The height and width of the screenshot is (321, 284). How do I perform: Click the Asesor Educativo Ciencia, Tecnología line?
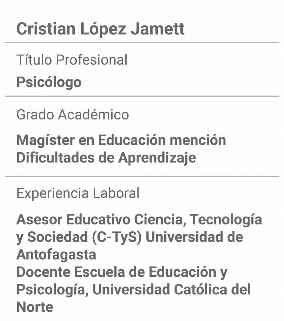(139, 220)
